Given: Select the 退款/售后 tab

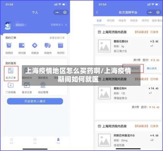Looking at the screenshot, I should coord(157,21).
